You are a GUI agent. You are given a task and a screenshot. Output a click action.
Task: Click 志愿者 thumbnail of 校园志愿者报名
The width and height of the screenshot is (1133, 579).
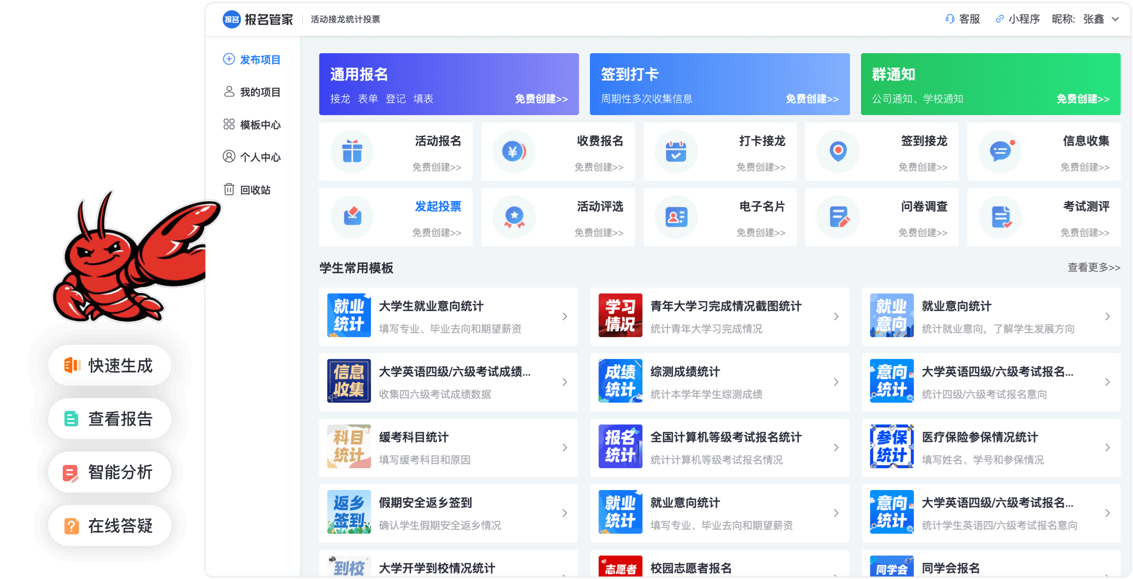pos(620,567)
